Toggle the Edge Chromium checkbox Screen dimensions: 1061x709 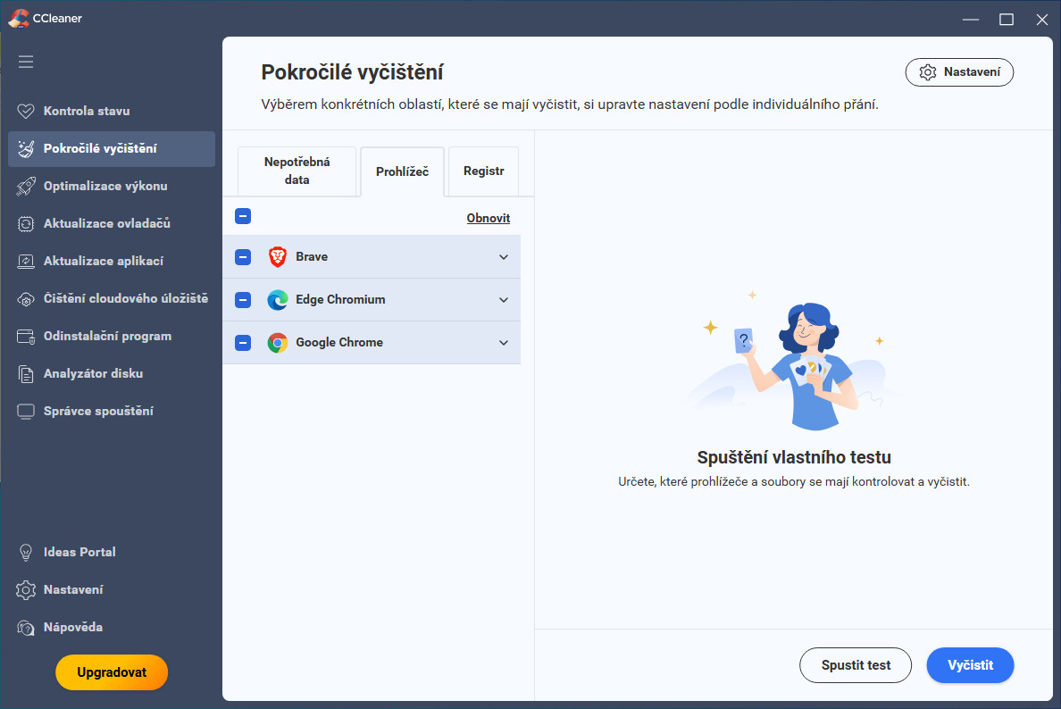tap(243, 300)
